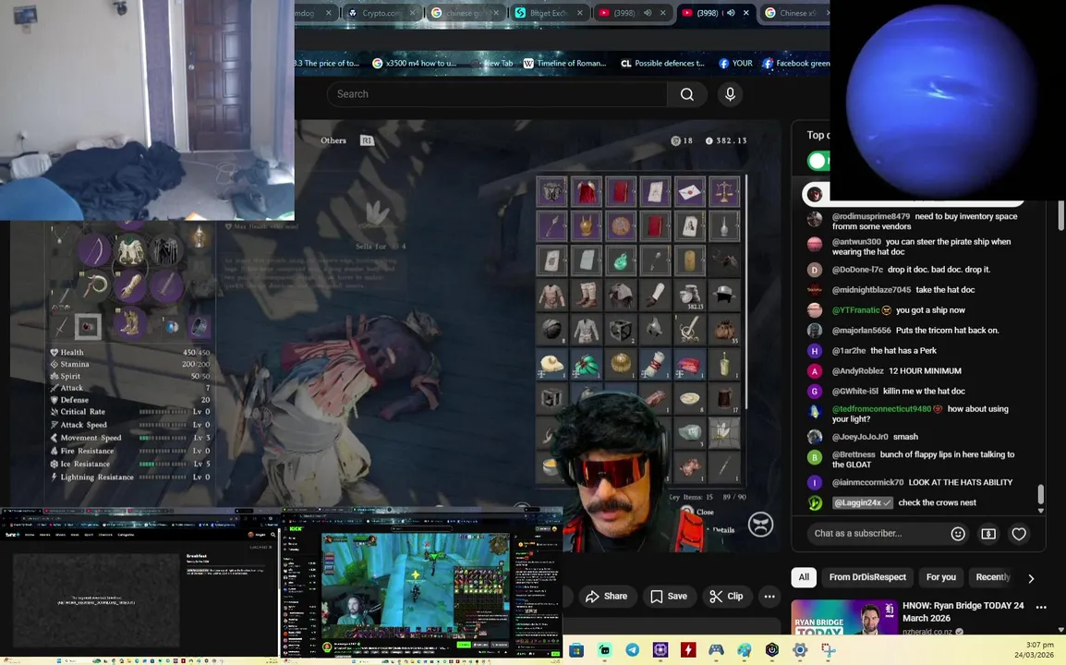Open the emoji picker in chat box
Screen dimensions: 1066x665
(958, 534)
